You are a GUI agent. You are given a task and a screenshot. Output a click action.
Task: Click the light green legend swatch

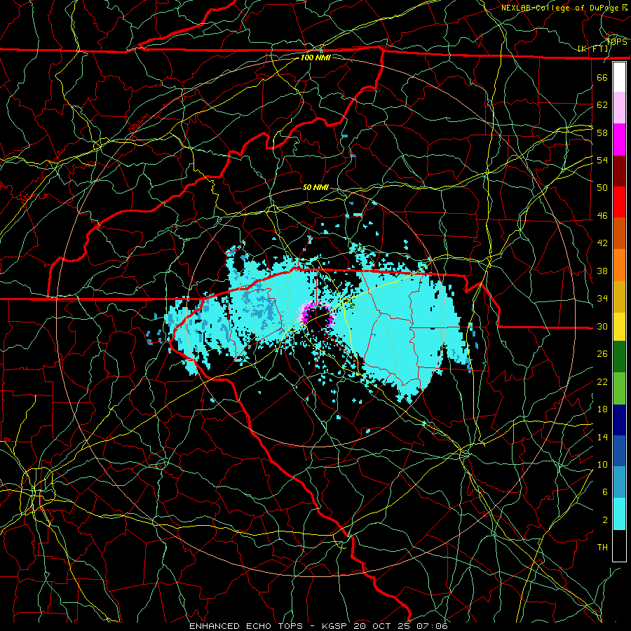[619, 388]
